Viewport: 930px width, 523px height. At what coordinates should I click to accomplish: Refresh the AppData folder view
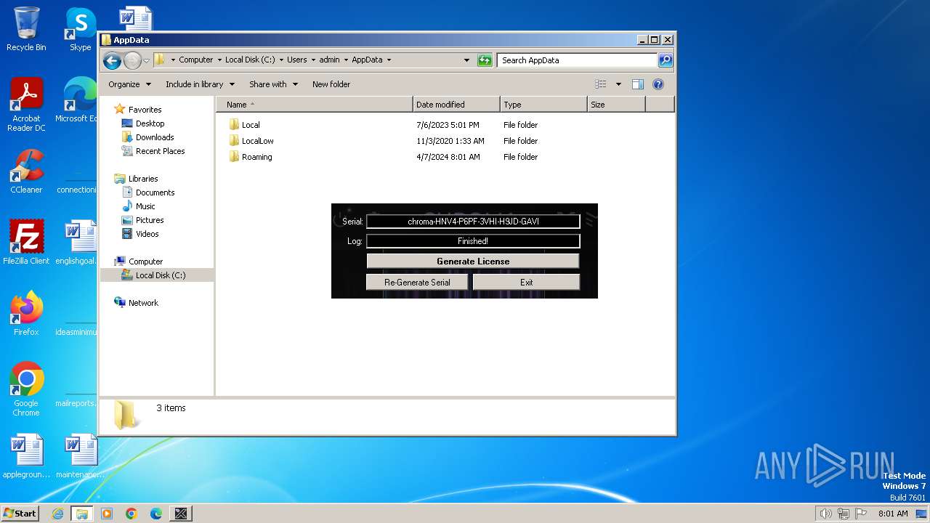tap(485, 60)
